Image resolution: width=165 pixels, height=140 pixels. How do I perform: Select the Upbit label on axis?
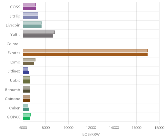click(15, 81)
